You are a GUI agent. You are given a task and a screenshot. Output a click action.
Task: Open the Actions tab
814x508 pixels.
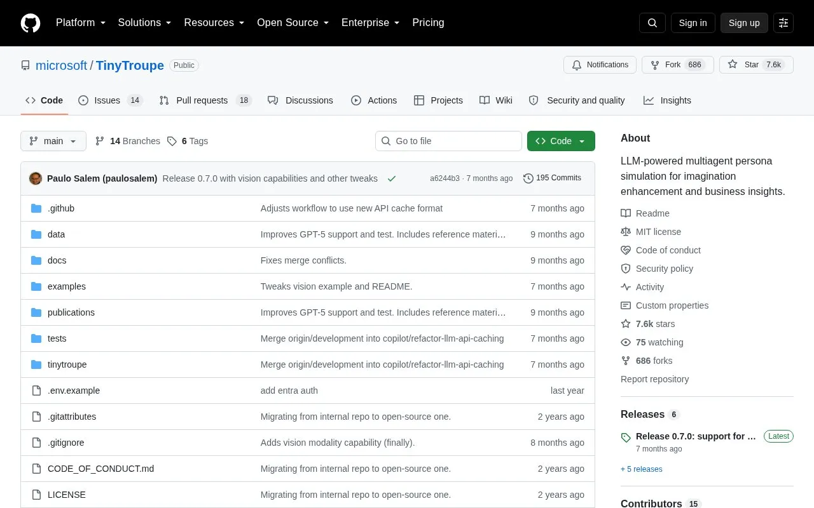[x=374, y=100]
